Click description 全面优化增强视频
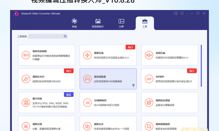The height and width of the screenshot is (131, 219). (165, 105)
